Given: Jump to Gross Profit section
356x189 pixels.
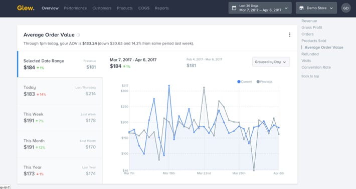Looking at the screenshot, I should (x=312, y=27).
